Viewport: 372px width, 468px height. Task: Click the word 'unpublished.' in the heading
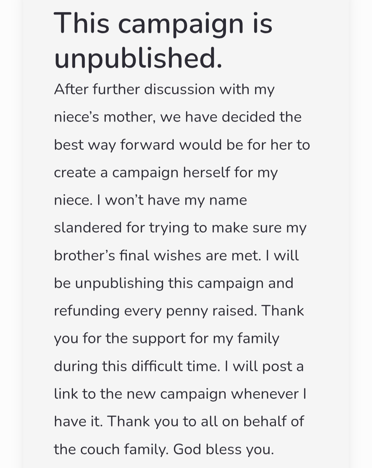tap(138, 59)
